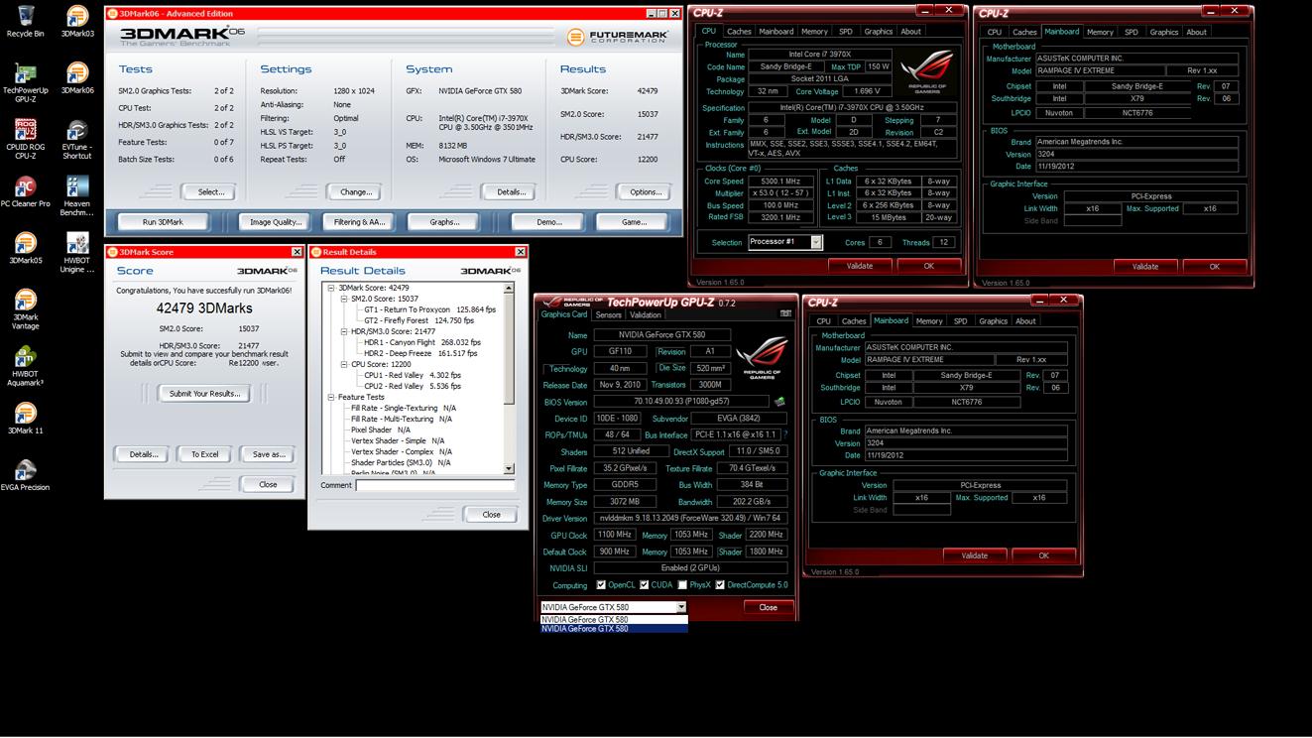The height and width of the screenshot is (738, 1312).
Task: Click the GPU-Z Close button
Action: click(x=768, y=607)
